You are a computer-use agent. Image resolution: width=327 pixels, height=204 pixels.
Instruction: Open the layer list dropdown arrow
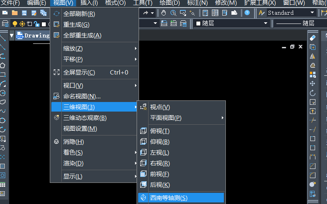point(155,23)
